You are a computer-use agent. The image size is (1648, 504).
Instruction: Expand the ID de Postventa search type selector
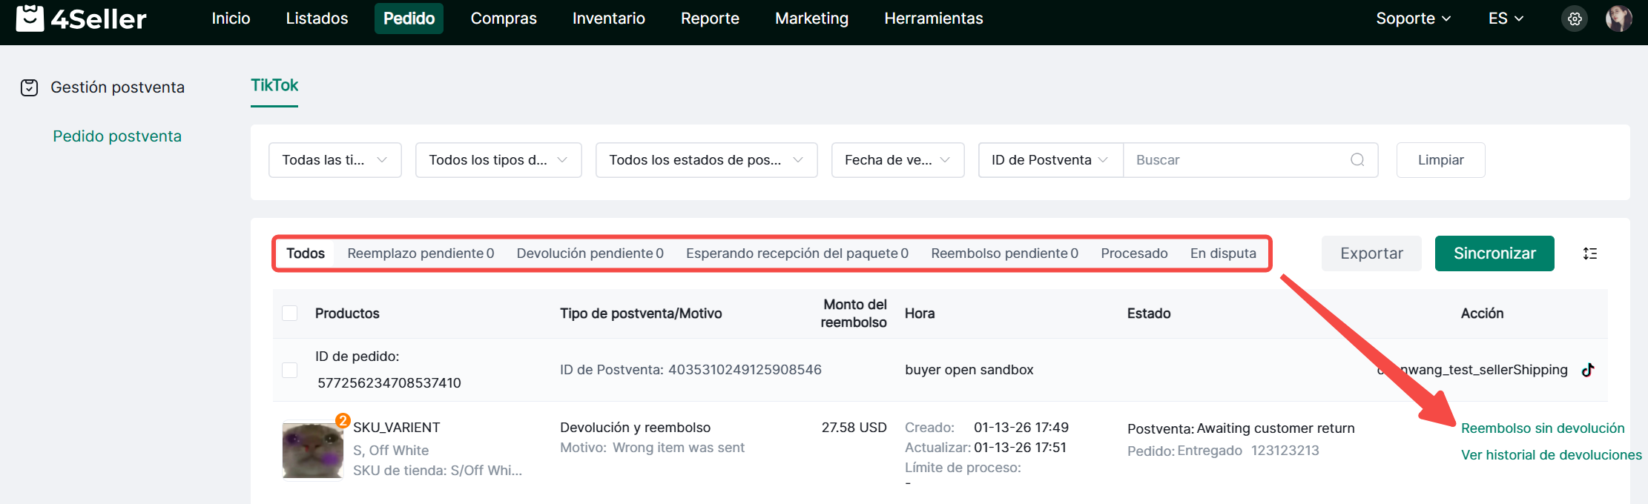click(x=1049, y=160)
